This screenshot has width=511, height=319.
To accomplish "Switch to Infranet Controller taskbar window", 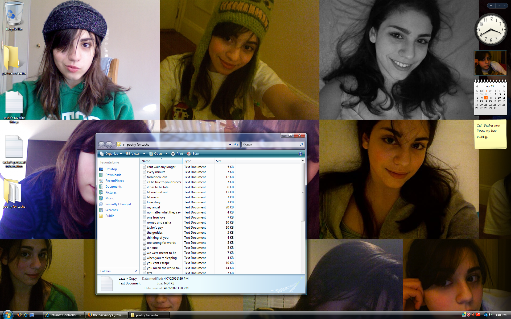I will tap(64, 315).
